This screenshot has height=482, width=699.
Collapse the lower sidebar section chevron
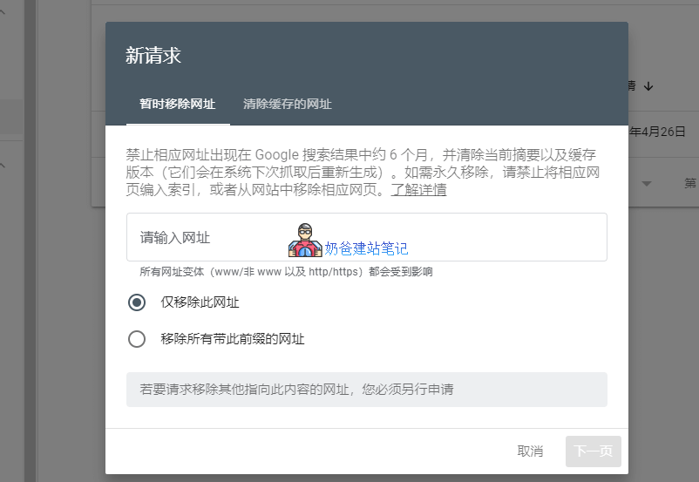click(3, 165)
